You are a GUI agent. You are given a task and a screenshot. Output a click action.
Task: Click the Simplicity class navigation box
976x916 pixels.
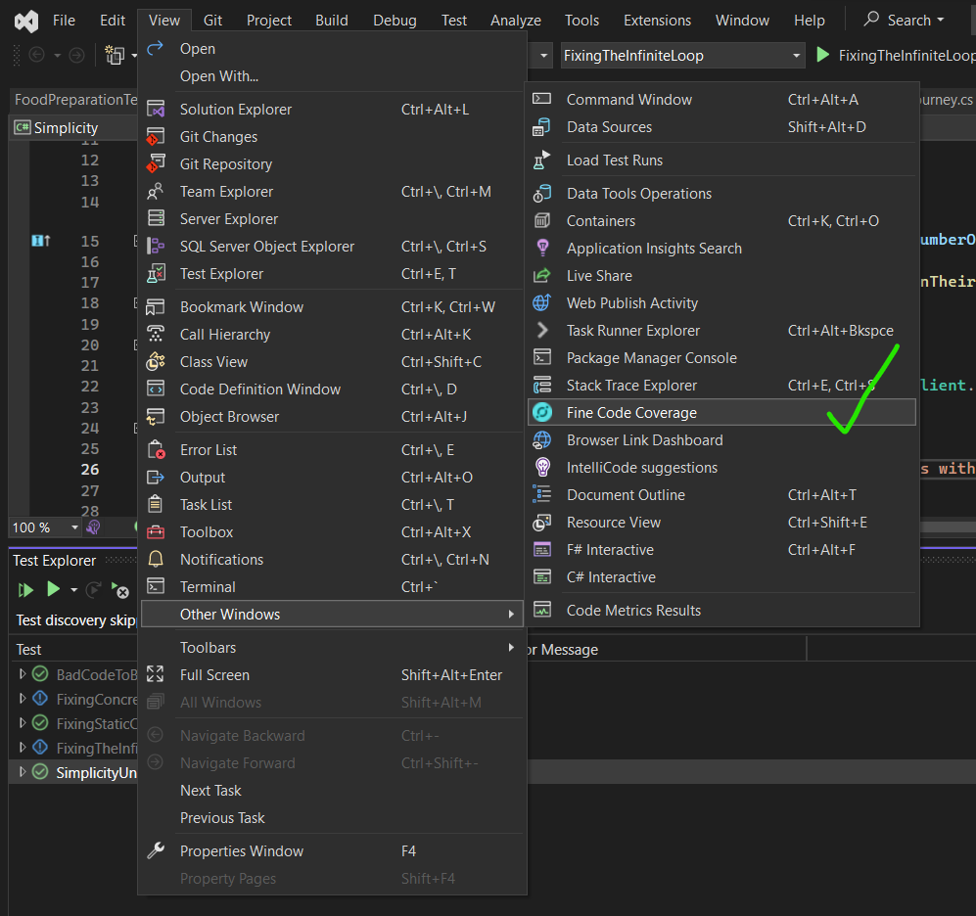pos(73,127)
